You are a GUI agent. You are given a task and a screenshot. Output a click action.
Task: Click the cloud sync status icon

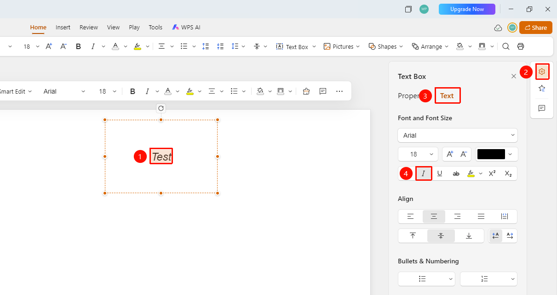(x=498, y=28)
